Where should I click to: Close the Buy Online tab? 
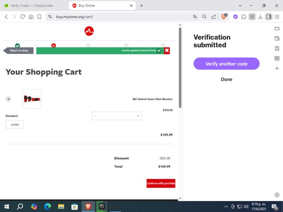coord(131,6)
